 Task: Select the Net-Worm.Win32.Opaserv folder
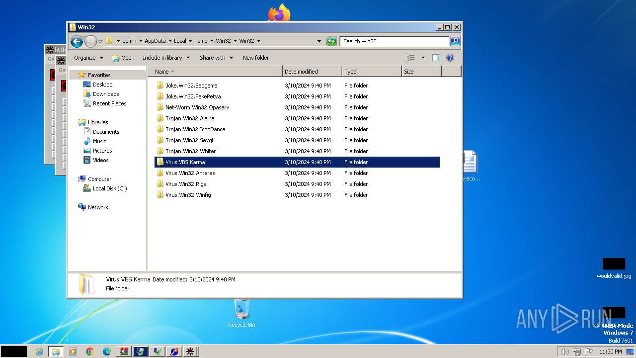[x=297, y=107]
